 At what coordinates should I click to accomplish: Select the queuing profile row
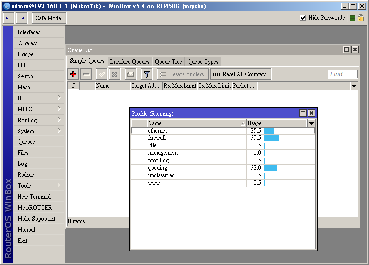coord(223,168)
